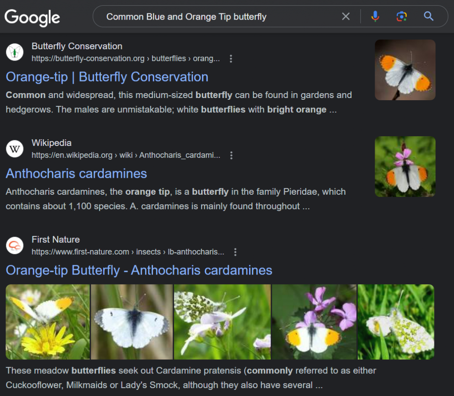Open thumbnail of butterfly on yellow dandelion
454x396 pixels.
(48, 322)
